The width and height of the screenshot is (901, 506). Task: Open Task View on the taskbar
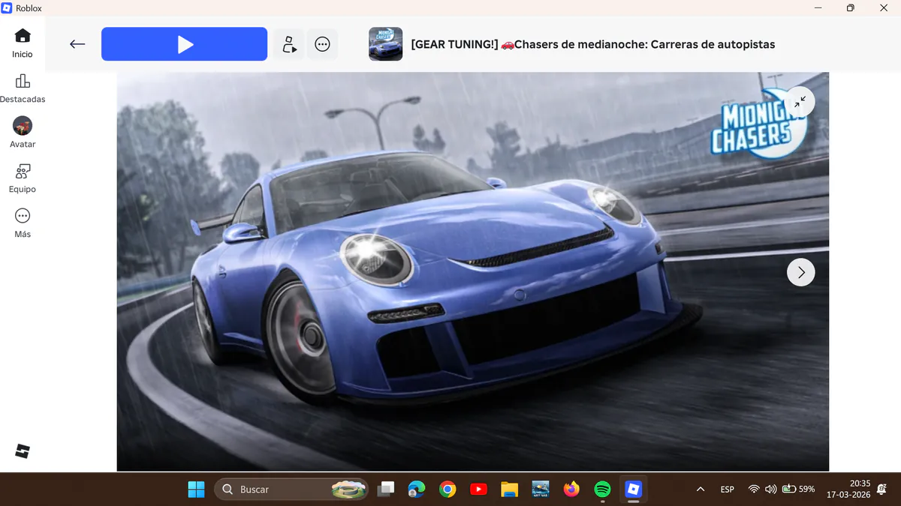(x=387, y=490)
